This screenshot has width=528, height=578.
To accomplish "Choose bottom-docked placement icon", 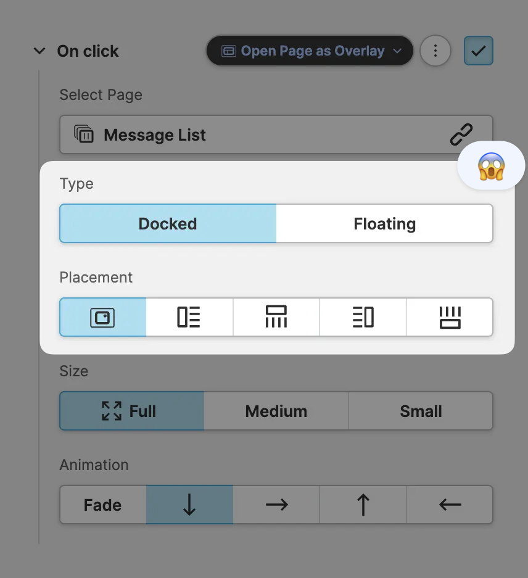I will tap(450, 317).
